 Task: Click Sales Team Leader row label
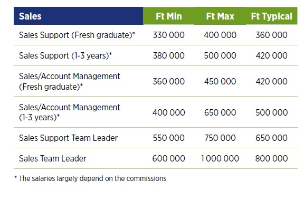click(53, 158)
